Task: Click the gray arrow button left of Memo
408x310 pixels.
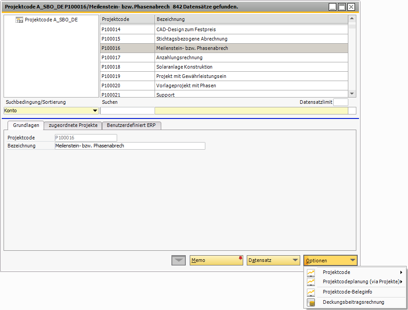Action: (x=178, y=260)
